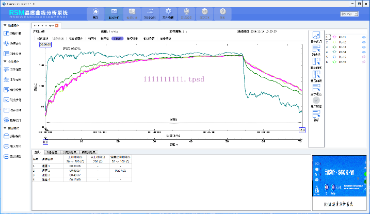370x214 pixels.
Task: Toggle visibility of the Port3 curve
Action: 363,47
